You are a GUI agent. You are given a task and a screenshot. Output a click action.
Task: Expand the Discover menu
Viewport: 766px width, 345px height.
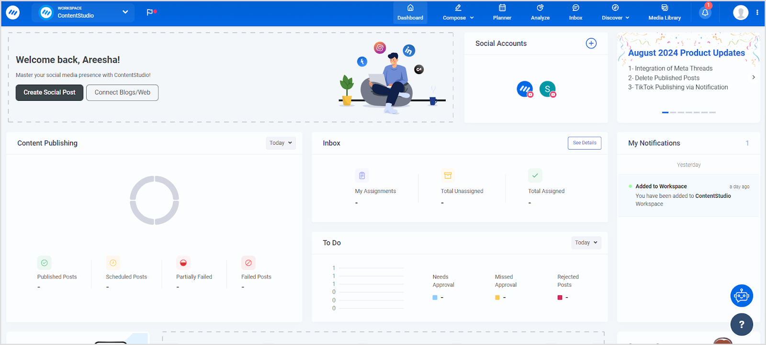click(616, 12)
